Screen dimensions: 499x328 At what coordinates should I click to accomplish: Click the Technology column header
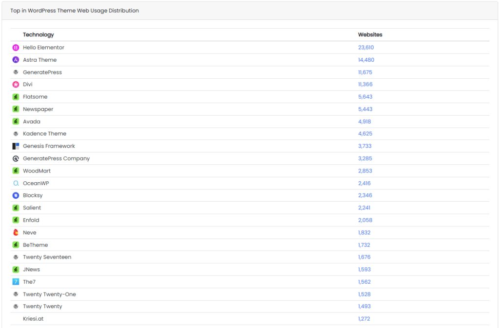pos(38,35)
